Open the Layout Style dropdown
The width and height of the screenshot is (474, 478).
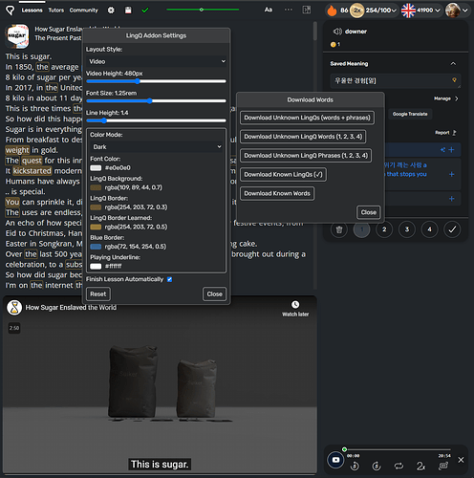click(157, 61)
